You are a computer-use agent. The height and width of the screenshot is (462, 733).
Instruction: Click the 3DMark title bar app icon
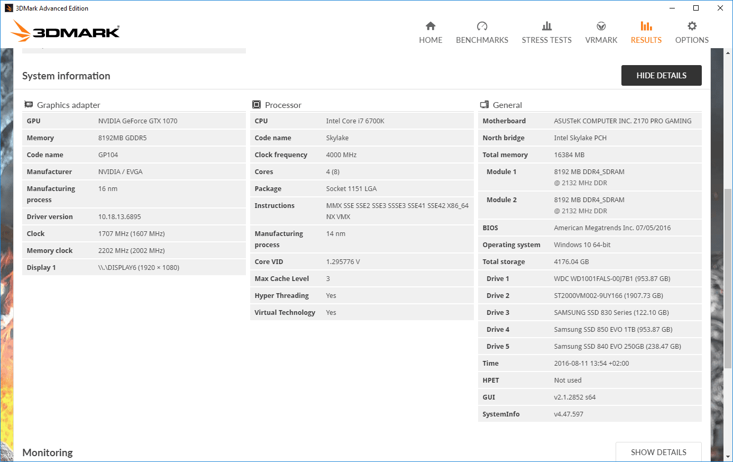pos(8,8)
